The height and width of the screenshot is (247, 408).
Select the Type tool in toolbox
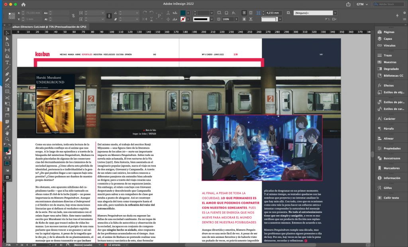[7, 62]
